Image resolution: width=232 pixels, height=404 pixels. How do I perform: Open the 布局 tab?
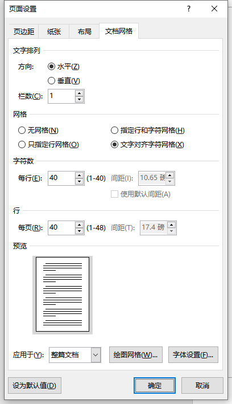pyautogui.click(x=84, y=31)
